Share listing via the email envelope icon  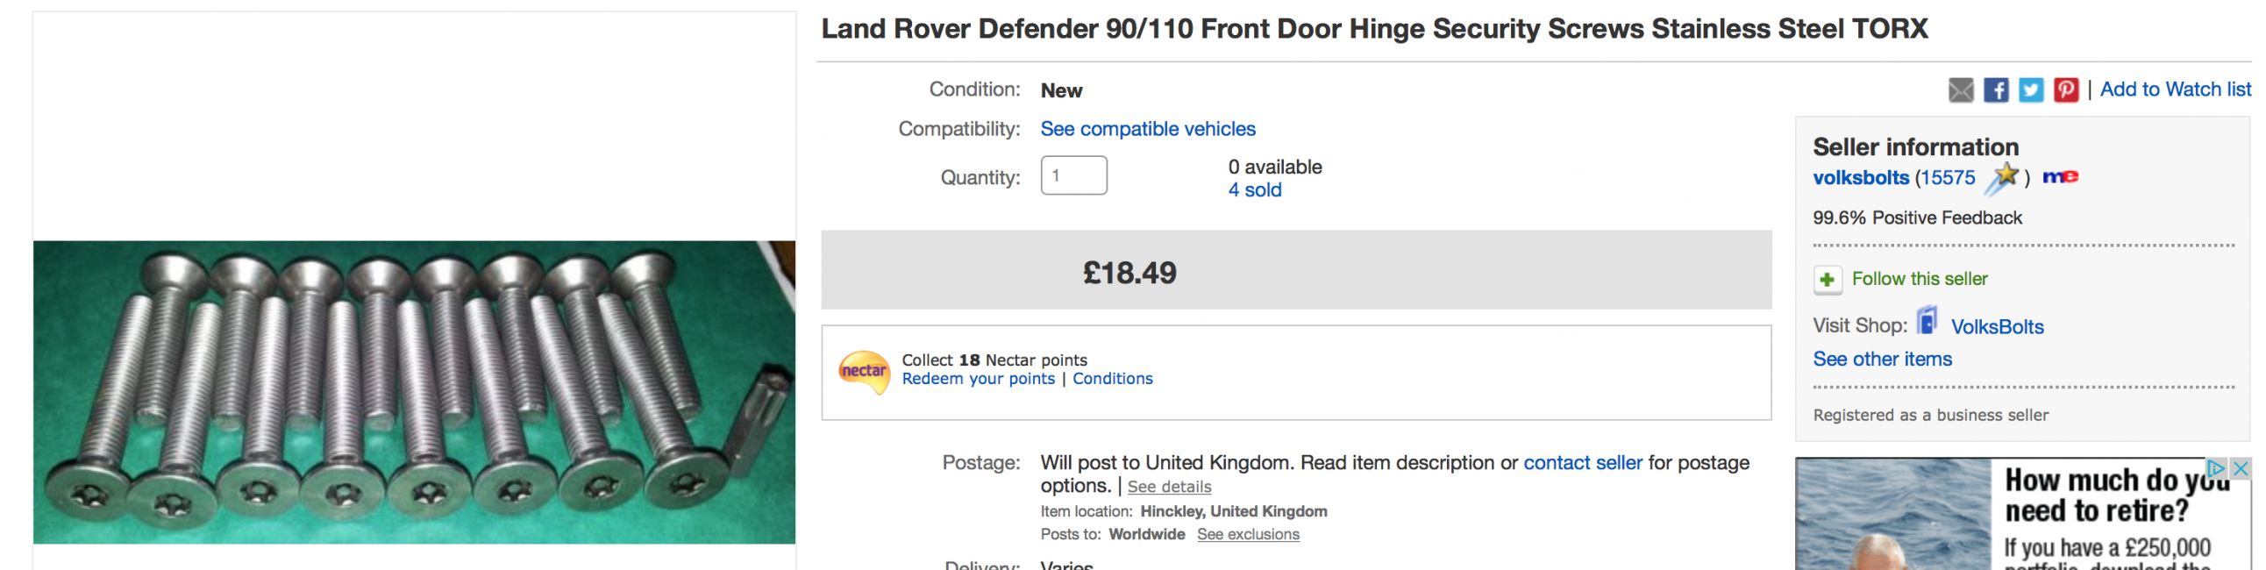(x=1960, y=89)
